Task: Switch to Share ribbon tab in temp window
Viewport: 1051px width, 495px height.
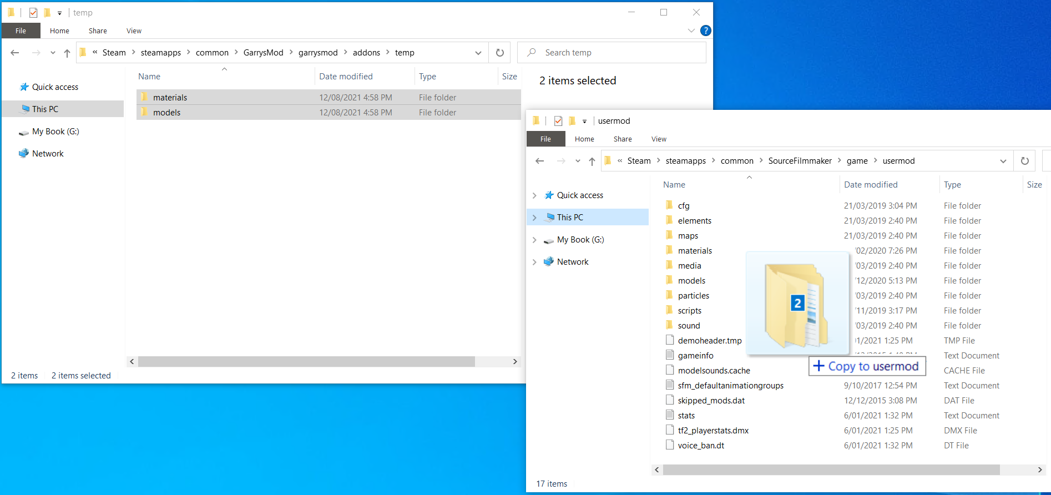Action: coord(98,31)
